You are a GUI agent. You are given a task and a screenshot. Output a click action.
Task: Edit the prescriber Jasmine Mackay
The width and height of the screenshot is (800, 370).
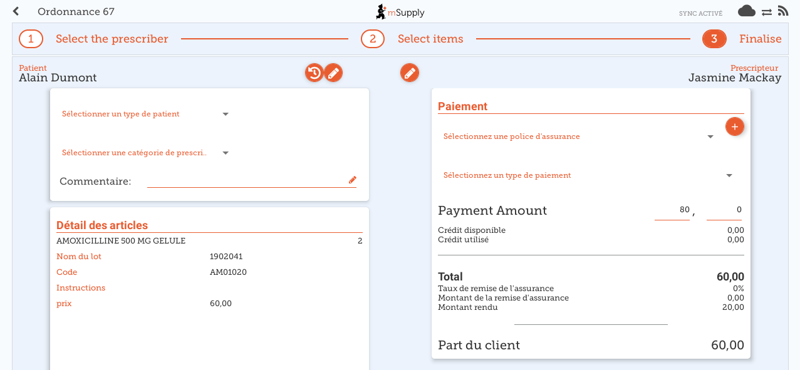[x=410, y=73]
